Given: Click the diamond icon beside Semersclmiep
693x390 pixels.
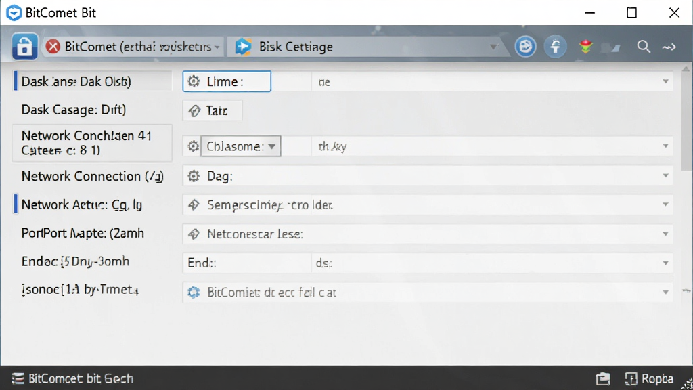Looking at the screenshot, I should pyautogui.click(x=194, y=204).
